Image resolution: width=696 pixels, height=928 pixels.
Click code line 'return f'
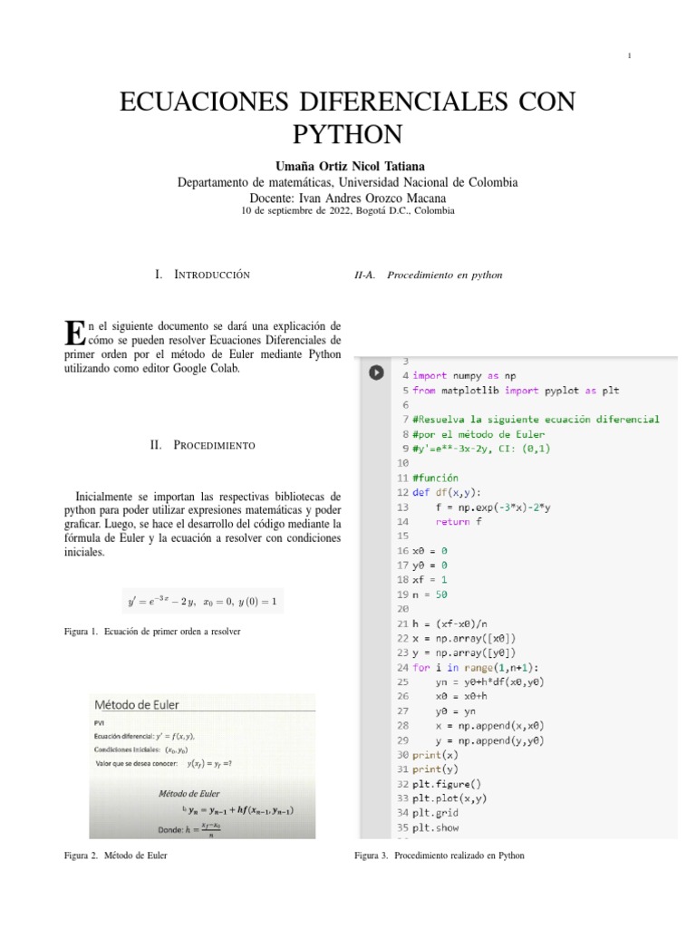point(459,522)
